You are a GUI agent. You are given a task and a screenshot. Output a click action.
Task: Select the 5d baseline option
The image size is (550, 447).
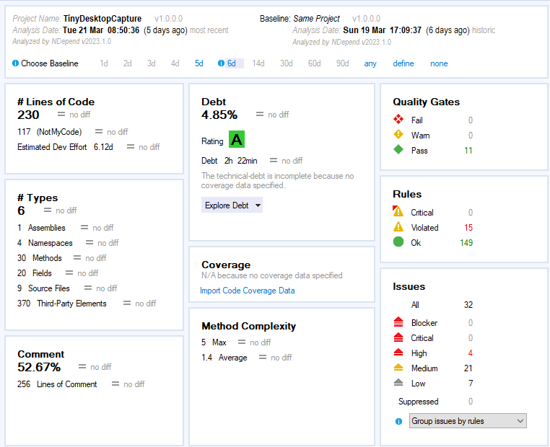click(199, 63)
